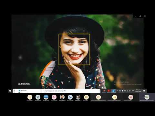155x116 pixels.
Task: Select participant tile M
Action: pyautogui.click(x=131, y=97)
